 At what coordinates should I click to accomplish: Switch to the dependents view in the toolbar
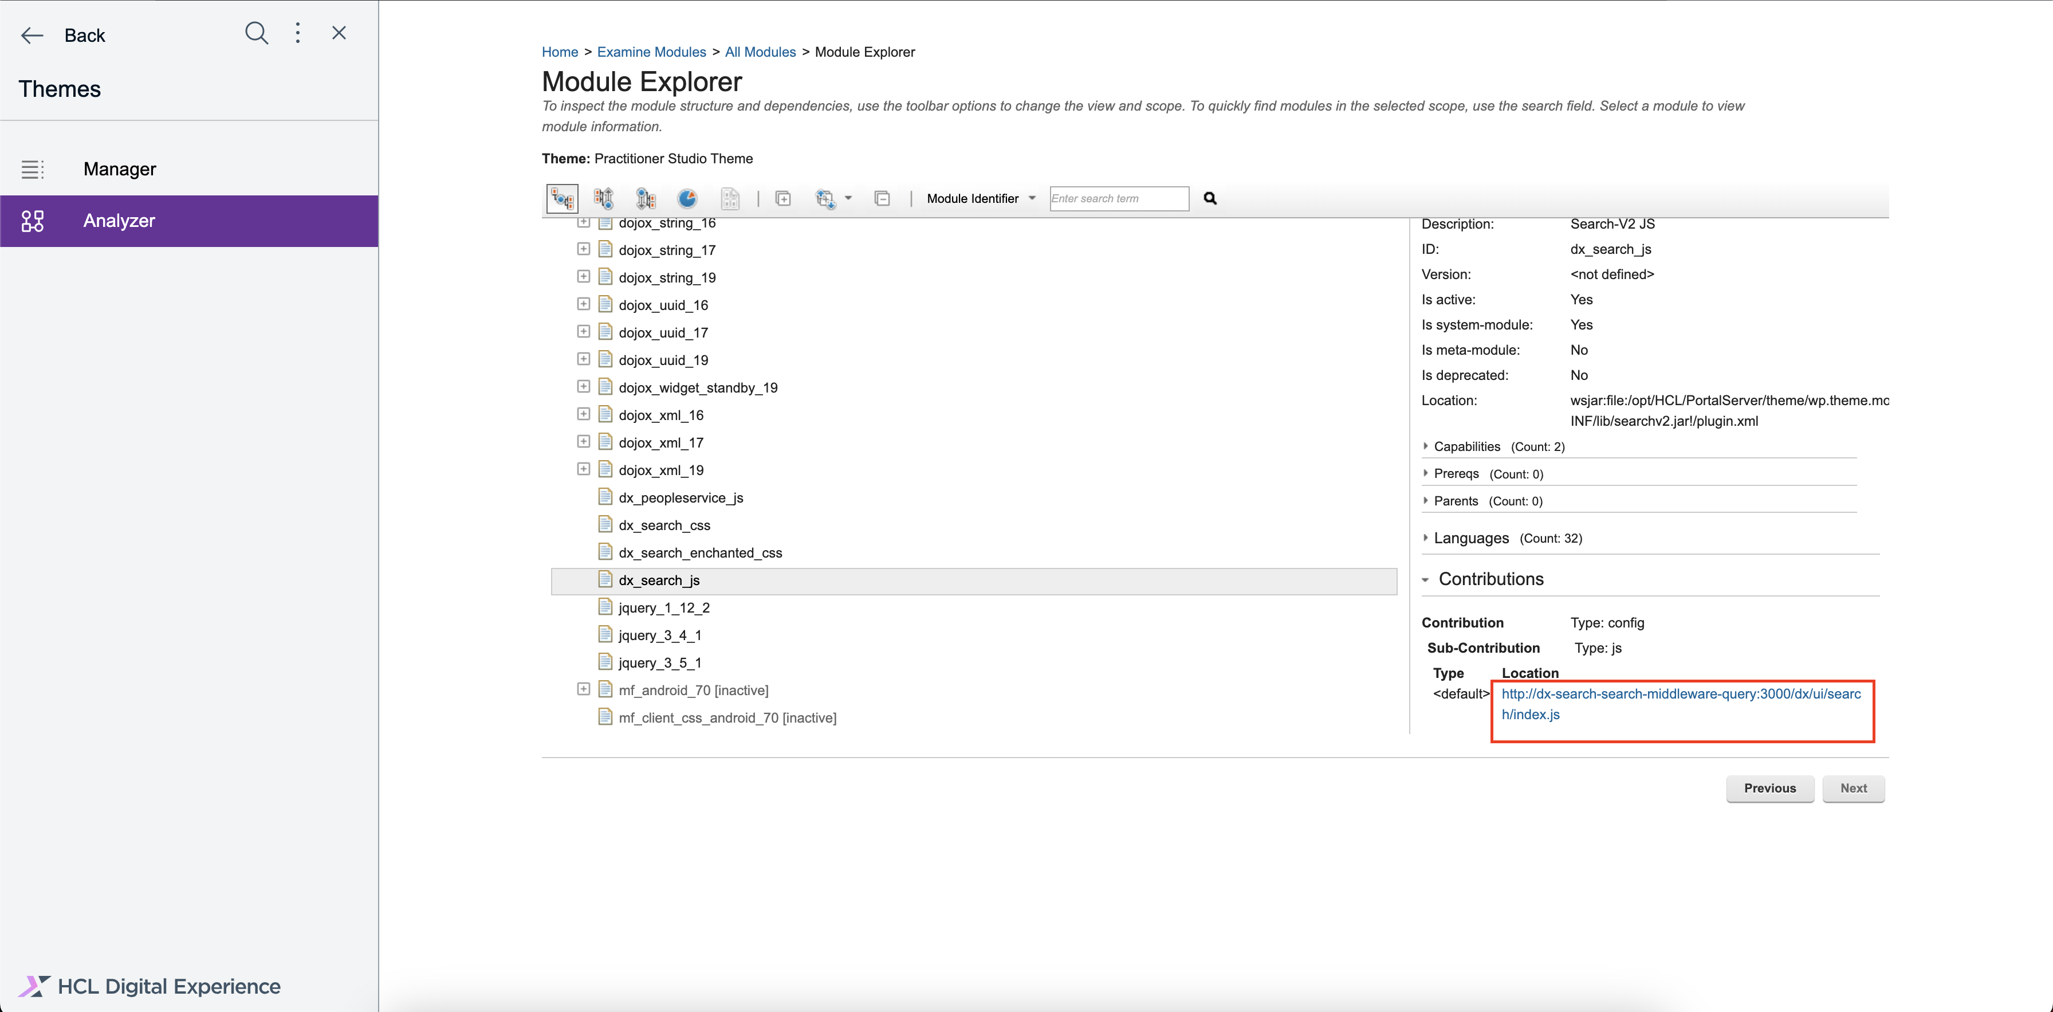[x=646, y=198]
